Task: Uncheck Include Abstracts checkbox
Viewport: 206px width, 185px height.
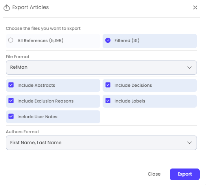Action: coord(11,85)
